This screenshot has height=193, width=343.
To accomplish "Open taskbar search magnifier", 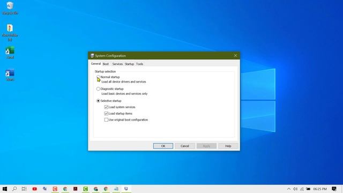I will (x=14, y=189).
